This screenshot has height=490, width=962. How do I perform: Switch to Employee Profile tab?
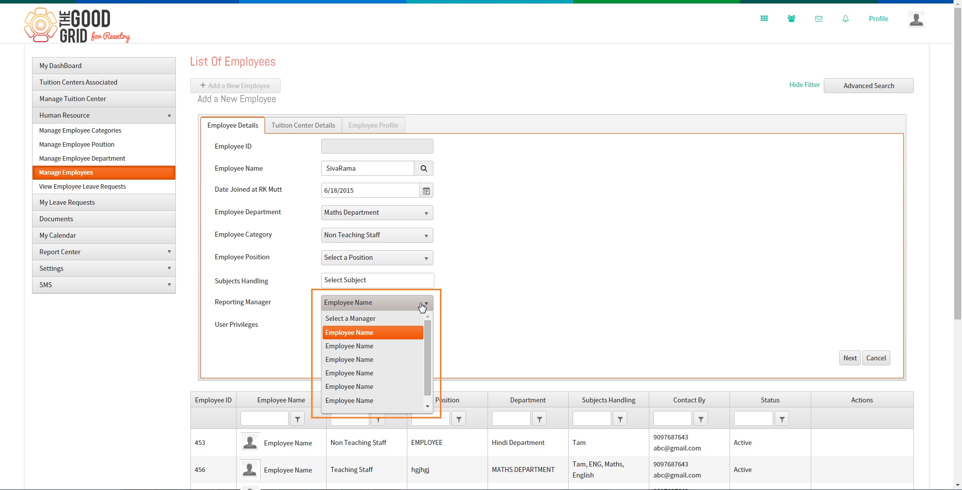(x=373, y=125)
